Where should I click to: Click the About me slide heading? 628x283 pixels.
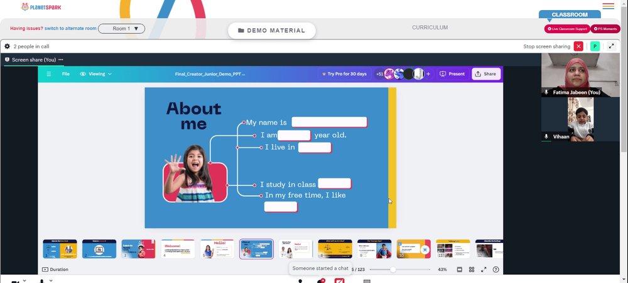coord(194,115)
